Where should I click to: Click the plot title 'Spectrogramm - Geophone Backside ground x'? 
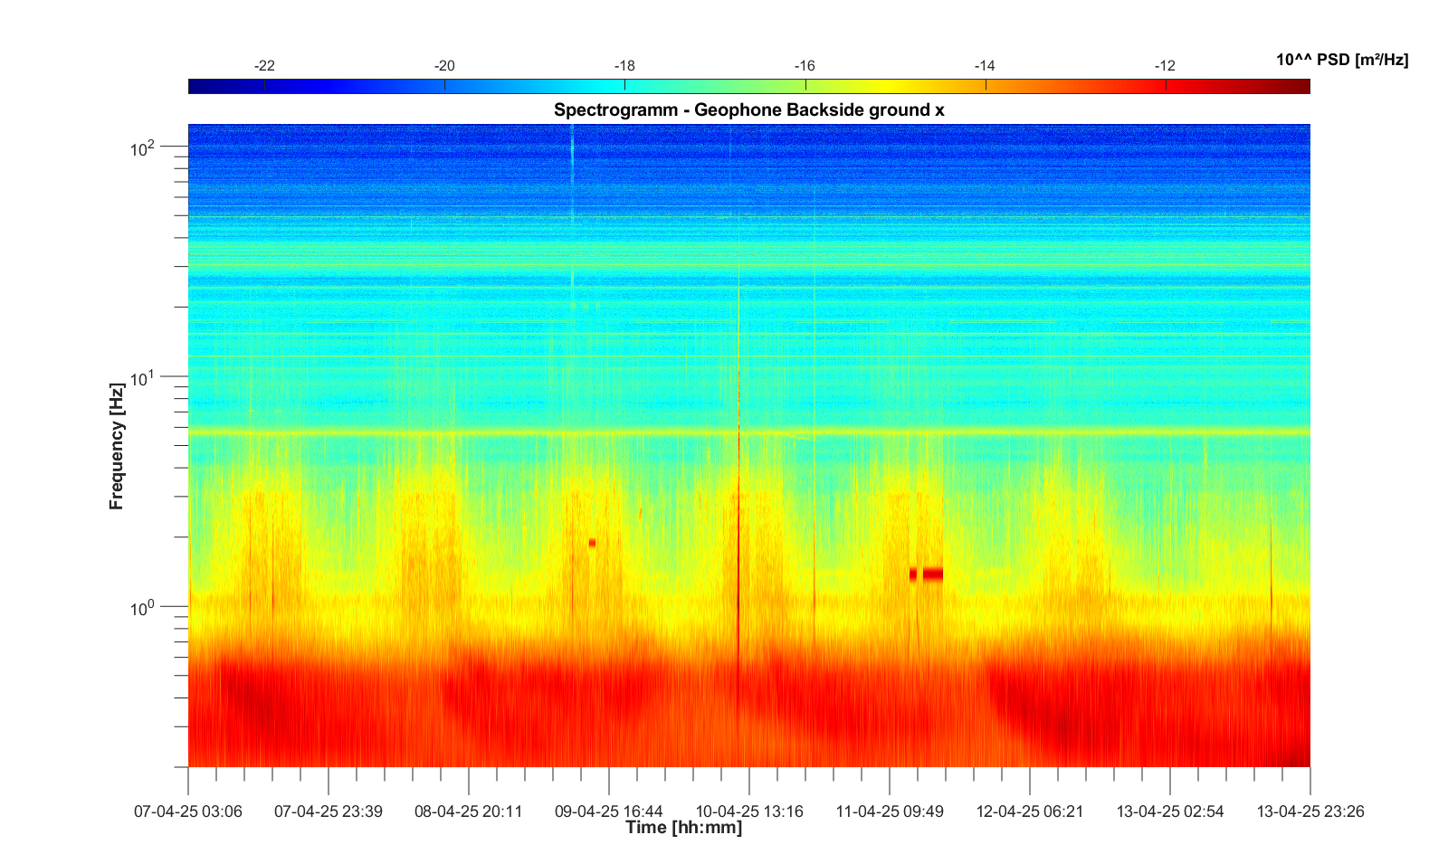point(748,110)
